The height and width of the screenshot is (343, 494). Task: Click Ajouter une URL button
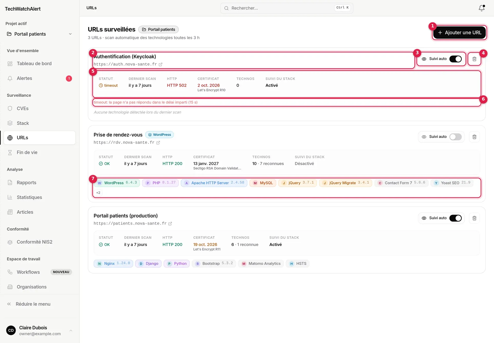tap(459, 33)
